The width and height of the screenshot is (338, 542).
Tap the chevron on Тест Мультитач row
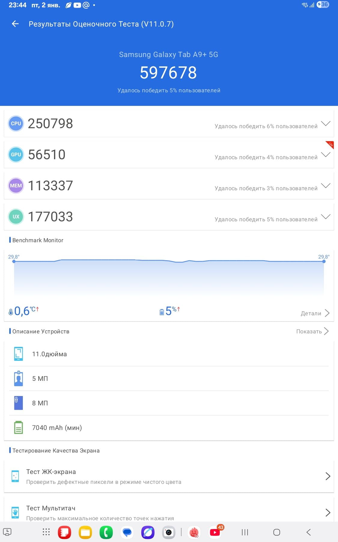tap(328, 512)
